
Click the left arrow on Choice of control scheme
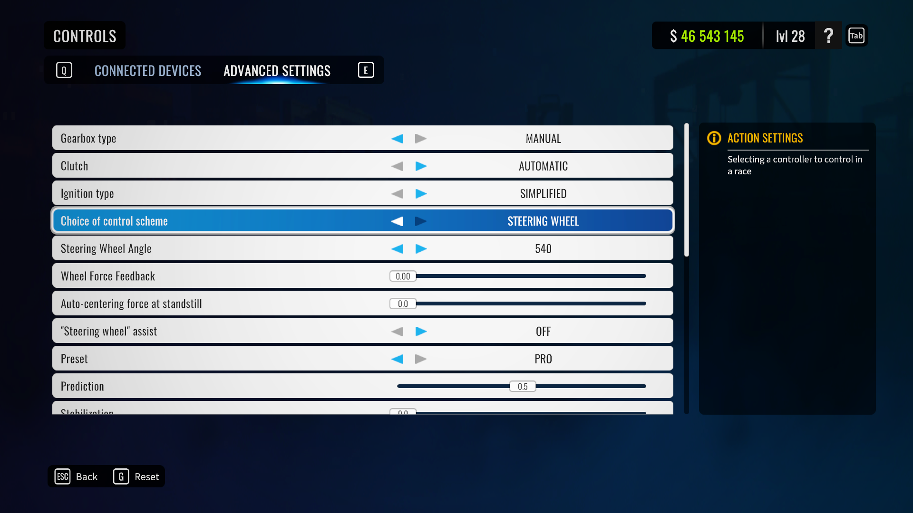click(x=398, y=220)
